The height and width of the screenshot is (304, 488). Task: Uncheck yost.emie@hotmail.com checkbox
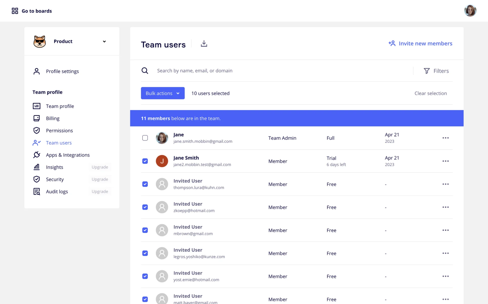click(x=145, y=276)
